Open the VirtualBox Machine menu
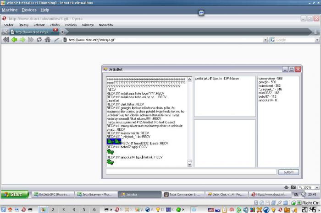Screen dimensions: 321x213 [10, 10]
